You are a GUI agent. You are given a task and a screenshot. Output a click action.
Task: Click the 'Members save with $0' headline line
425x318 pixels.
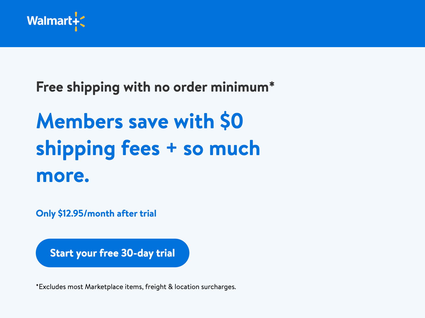pos(140,121)
